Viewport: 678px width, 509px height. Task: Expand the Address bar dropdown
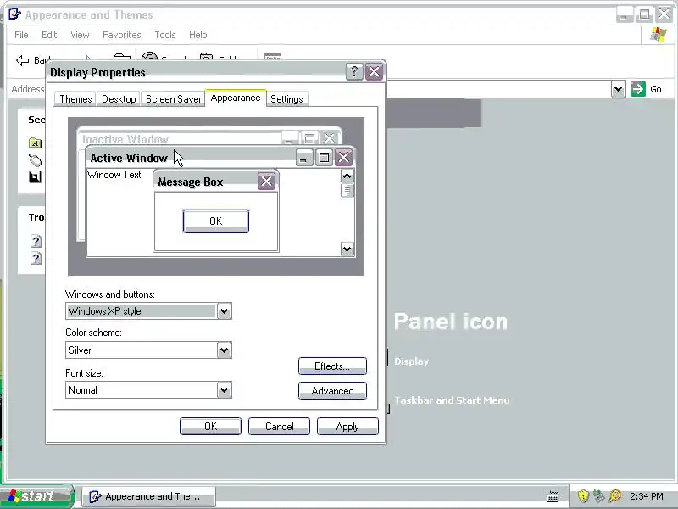click(x=619, y=90)
